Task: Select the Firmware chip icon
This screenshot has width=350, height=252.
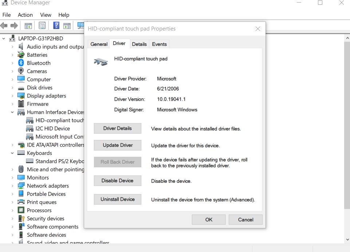Action: (21, 104)
